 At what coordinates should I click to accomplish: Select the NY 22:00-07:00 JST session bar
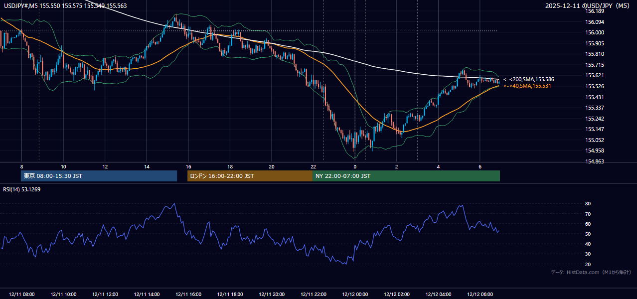[406, 176]
